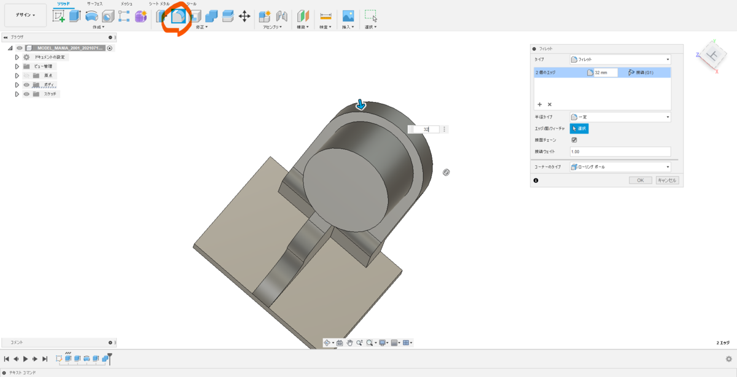Select the Press Pull tool icon
Viewport: 737px width, 377px height.
tap(162, 17)
